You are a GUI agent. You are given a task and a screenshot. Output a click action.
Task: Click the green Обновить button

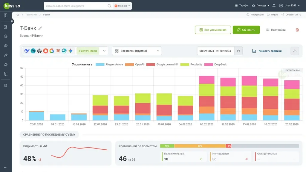click(x=246, y=30)
